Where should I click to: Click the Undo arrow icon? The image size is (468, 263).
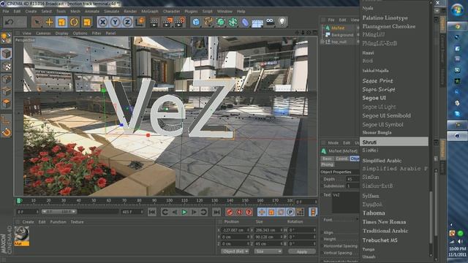click(x=10, y=22)
